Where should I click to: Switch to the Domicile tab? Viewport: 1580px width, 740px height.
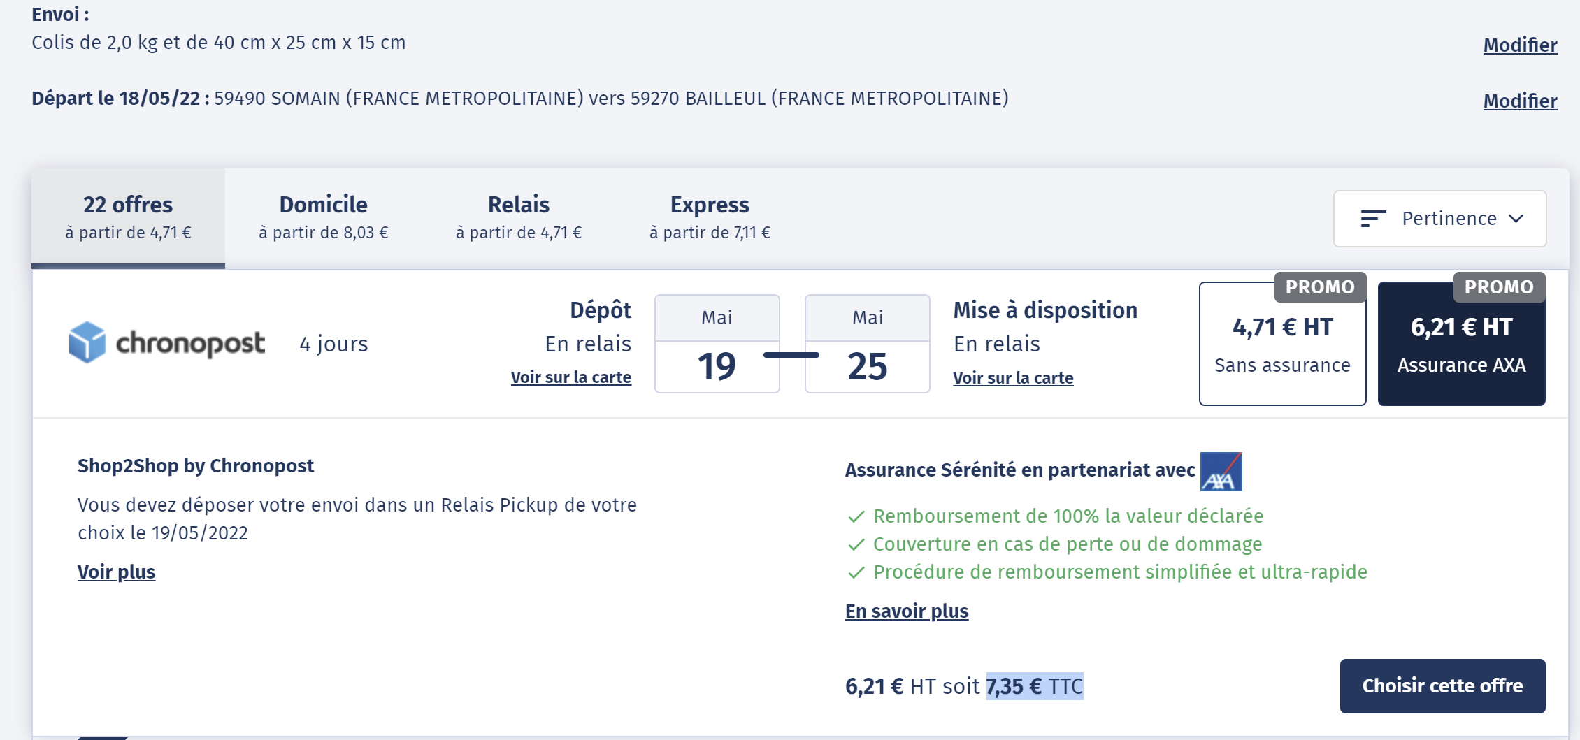323,217
